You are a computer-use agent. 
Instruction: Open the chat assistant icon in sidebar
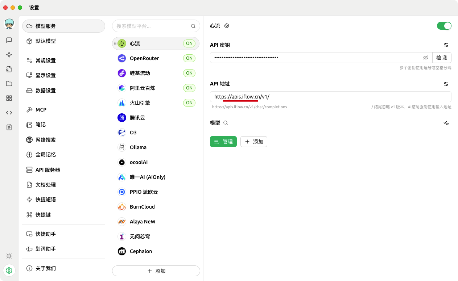pos(9,40)
